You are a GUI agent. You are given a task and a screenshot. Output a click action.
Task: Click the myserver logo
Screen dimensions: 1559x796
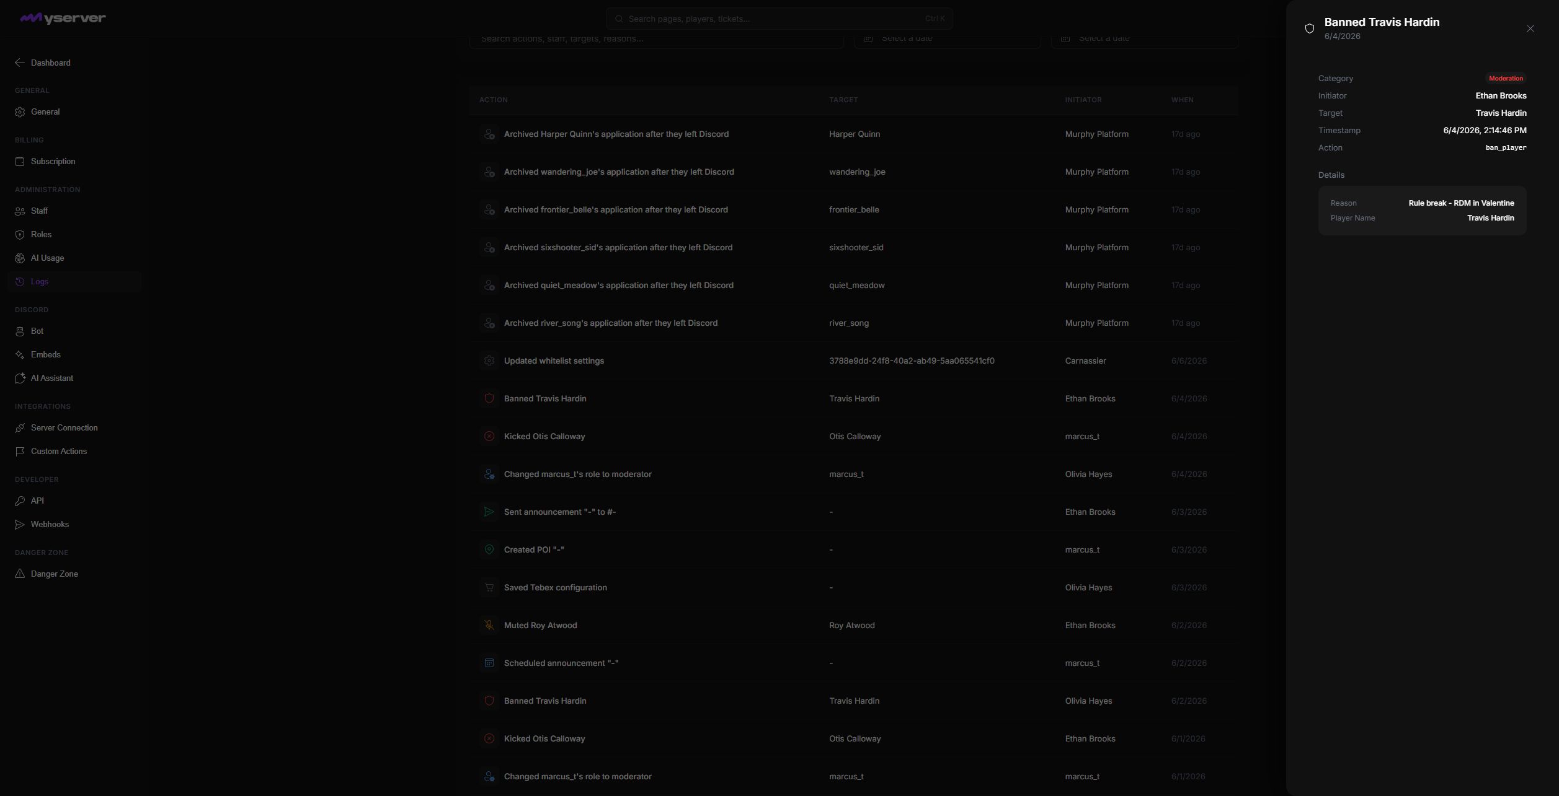(x=63, y=18)
